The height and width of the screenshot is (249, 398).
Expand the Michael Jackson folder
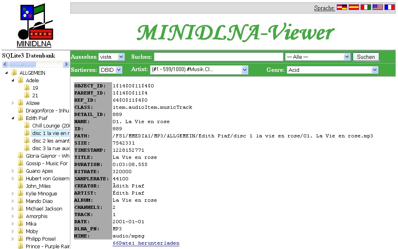tap(13, 208)
